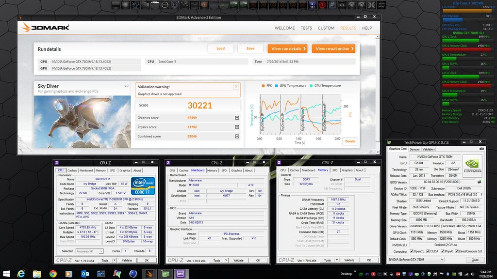
Task: Open Tools dropdown arrow in CPU tab window
Action: [115, 260]
